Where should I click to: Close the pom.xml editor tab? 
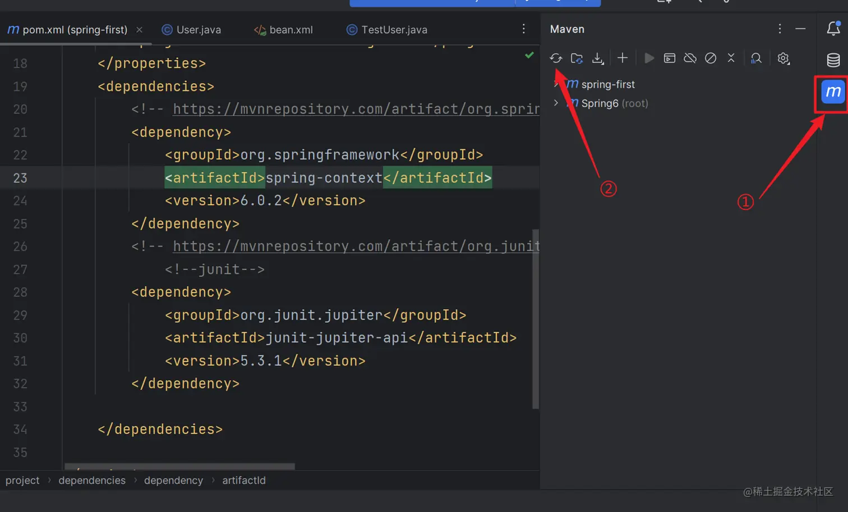[139, 30]
